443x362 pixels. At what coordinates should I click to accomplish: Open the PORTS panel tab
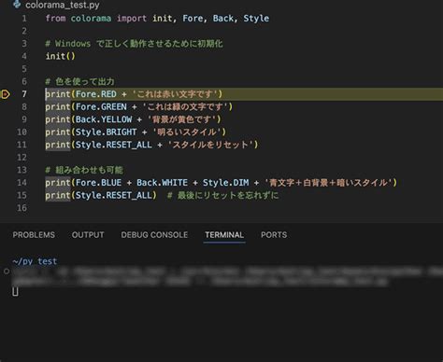274,235
